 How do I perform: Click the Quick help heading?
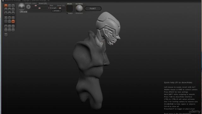[178, 82]
